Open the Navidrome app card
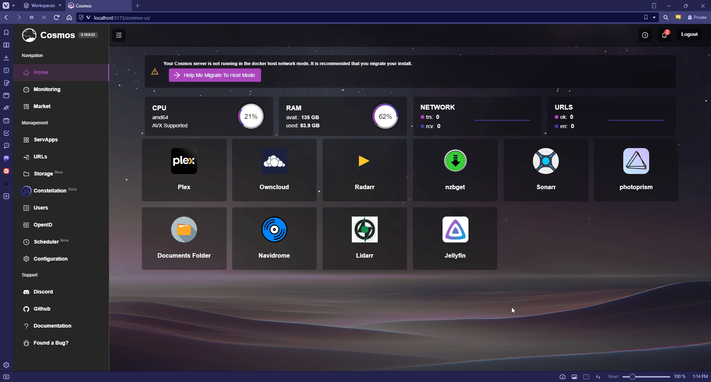 pyautogui.click(x=274, y=238)
